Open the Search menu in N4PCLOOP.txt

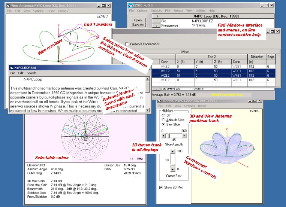(31, 73)
